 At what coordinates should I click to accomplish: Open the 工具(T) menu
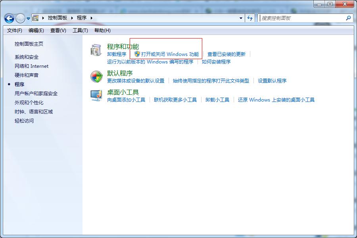[x=80, y=31]
